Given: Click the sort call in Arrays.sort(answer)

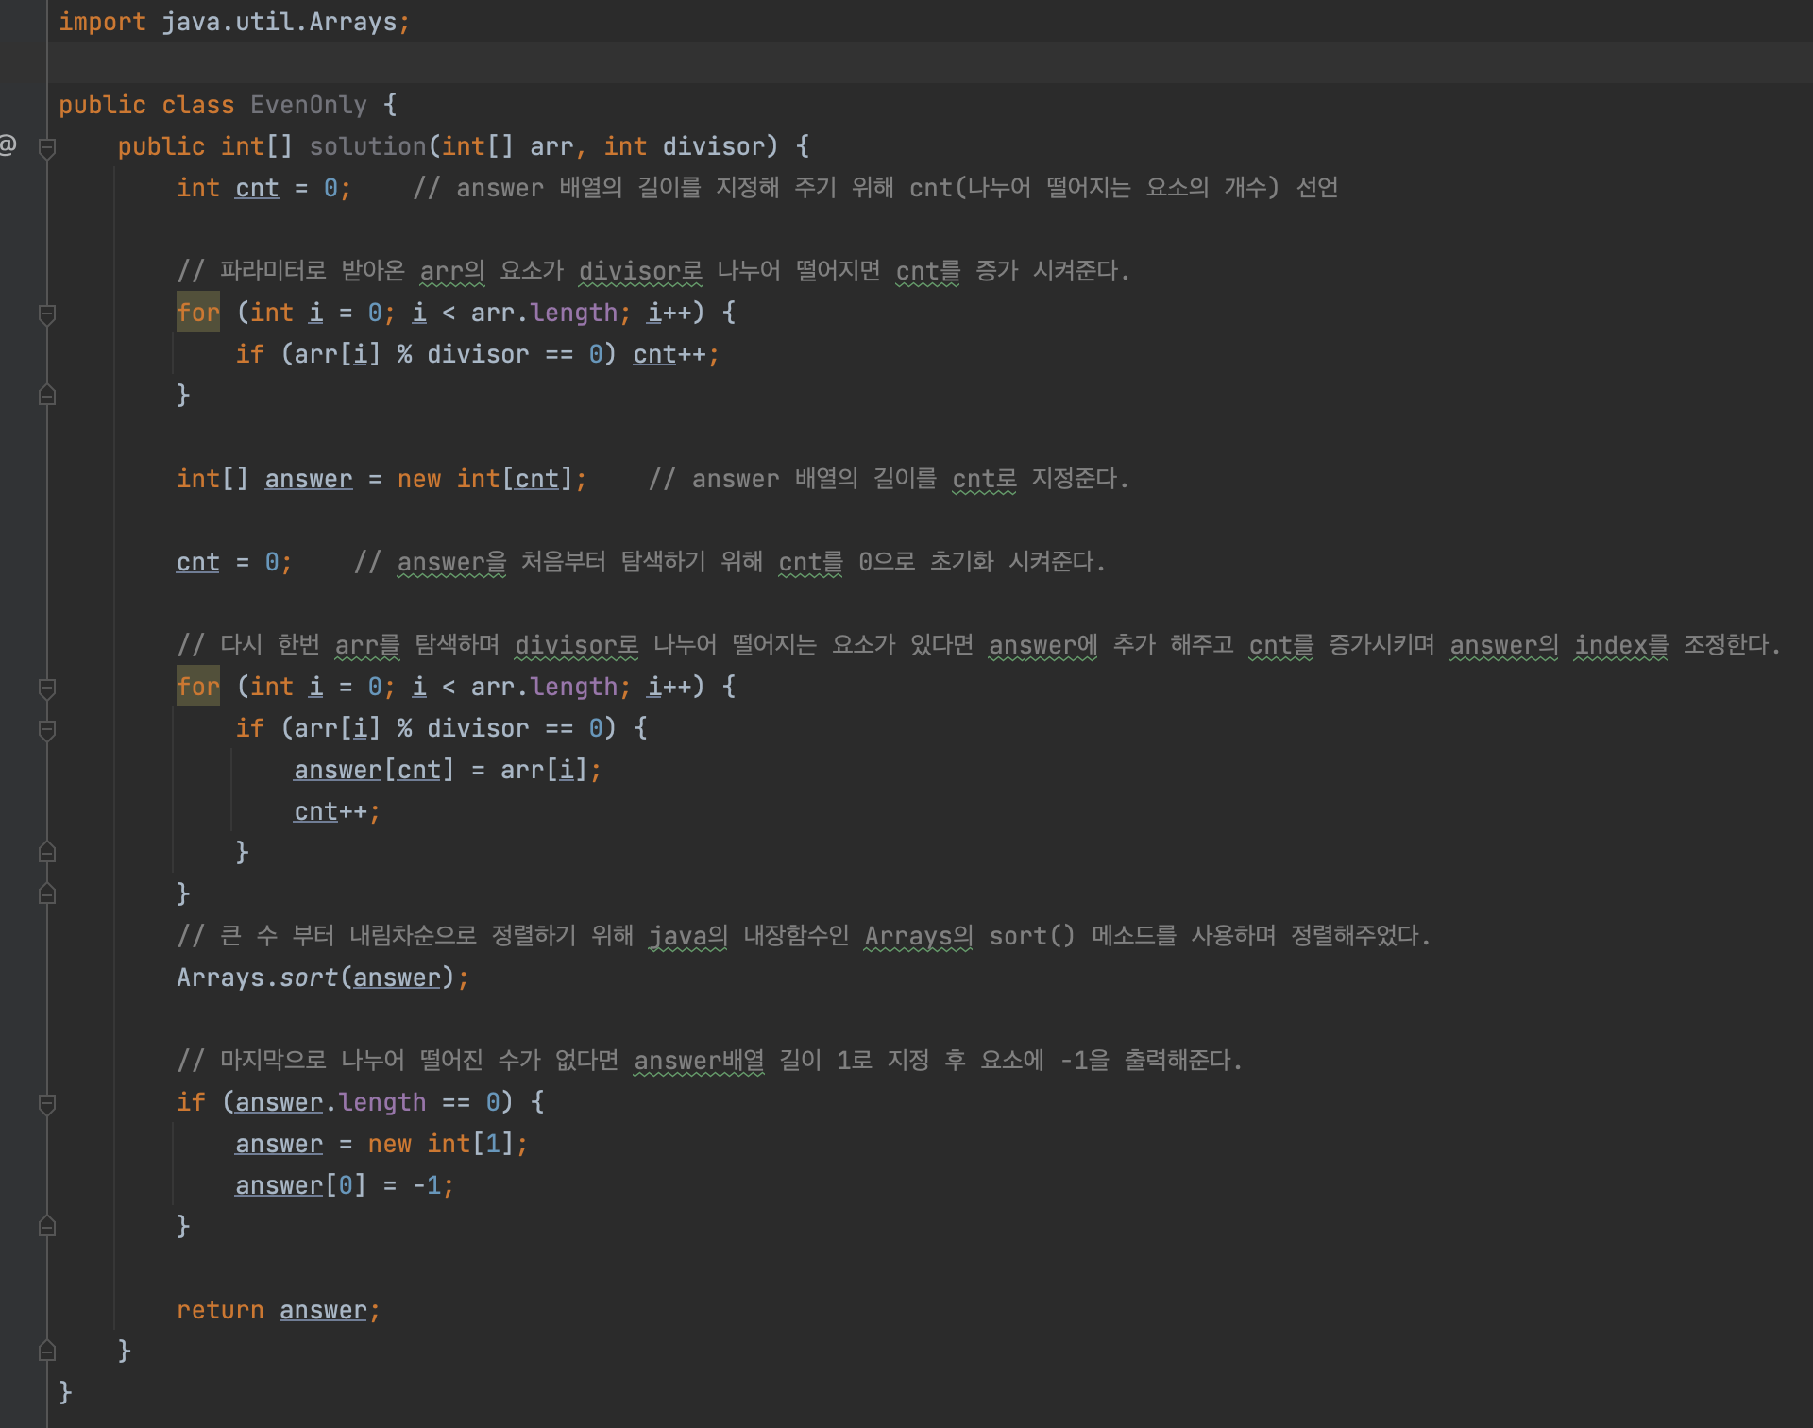Looking at the screenshot, I should 308,977.
